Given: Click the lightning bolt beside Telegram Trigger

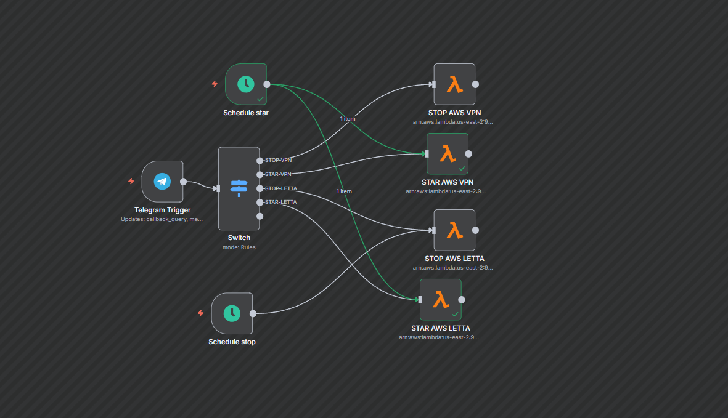Looking at the screenshot, I should (x=131, y=181).
